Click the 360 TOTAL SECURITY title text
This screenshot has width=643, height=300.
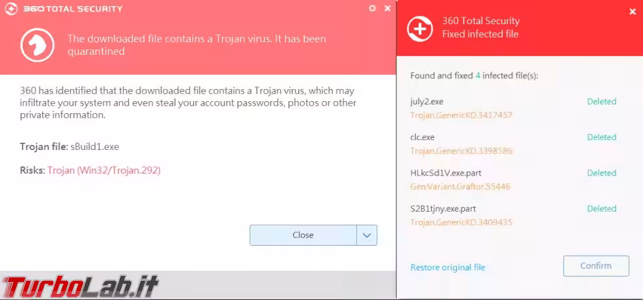click(x=72, y=9)
